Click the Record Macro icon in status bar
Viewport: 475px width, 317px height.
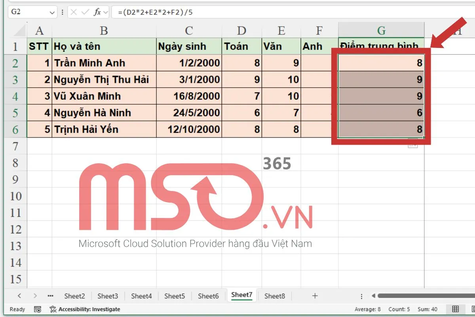(38, 309)
